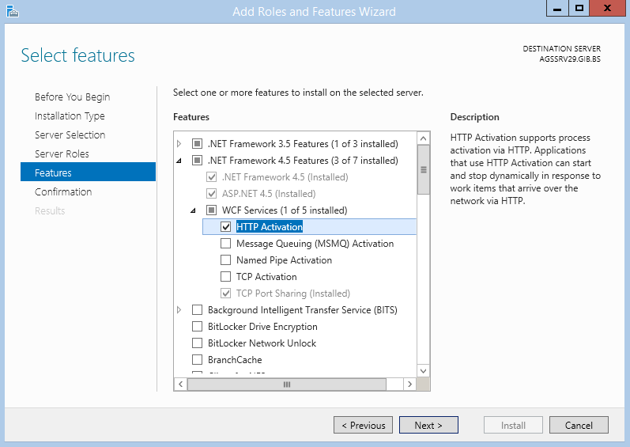Open the Server Roles step
This screenshot has height=447, width=630.
pos(62,153)
